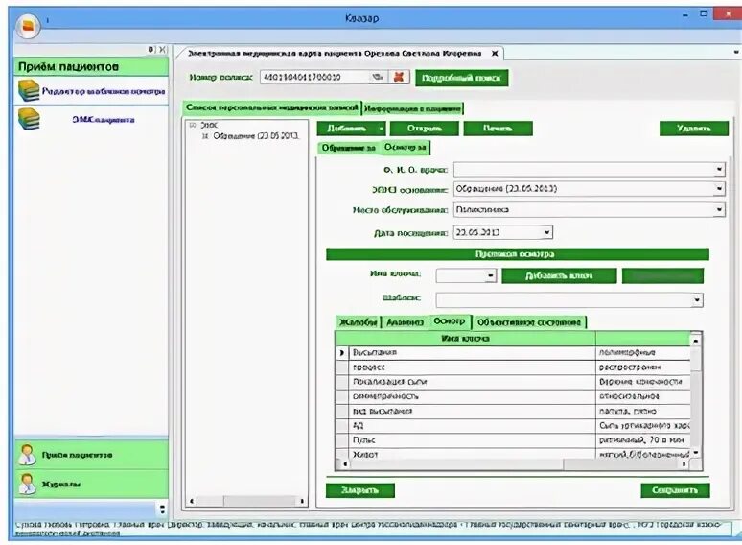Show more navigation buttons via overflow chevron
742x545 pixels.
pos(162,509)
